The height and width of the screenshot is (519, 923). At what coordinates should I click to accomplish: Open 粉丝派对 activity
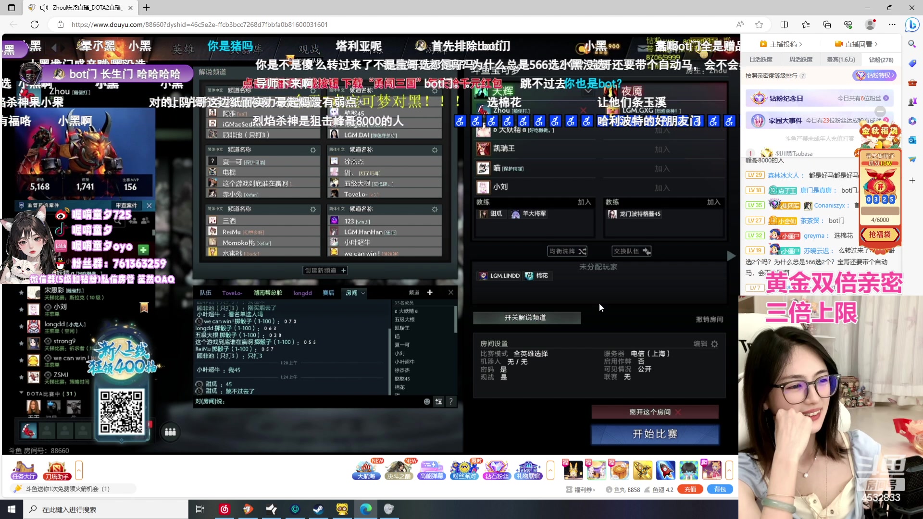pyautogui.click(x=464, y=470)
